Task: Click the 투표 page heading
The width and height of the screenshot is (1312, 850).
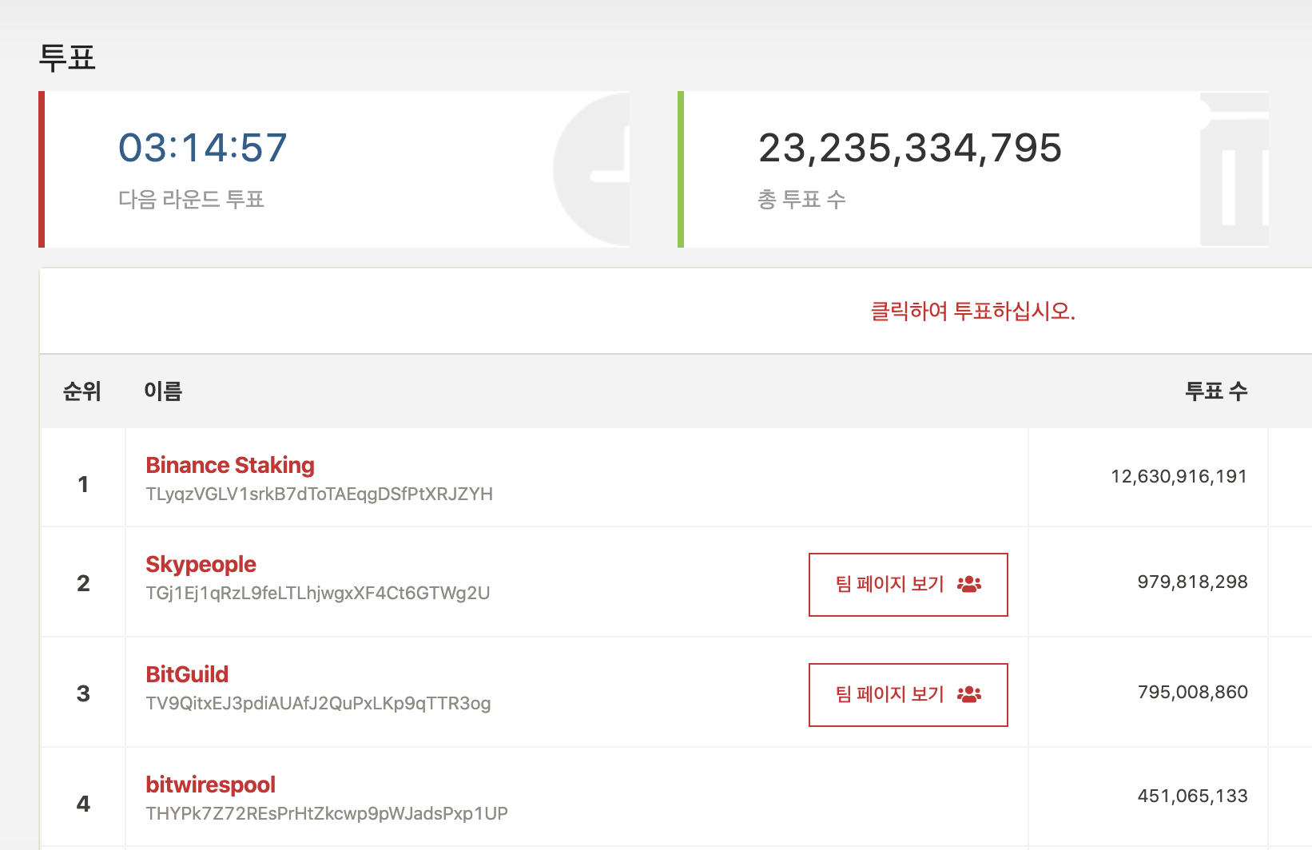Action: click(67, 58)
